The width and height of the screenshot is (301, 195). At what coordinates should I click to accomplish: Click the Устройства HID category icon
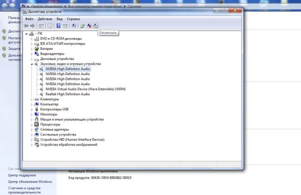[x=37, y=140]
